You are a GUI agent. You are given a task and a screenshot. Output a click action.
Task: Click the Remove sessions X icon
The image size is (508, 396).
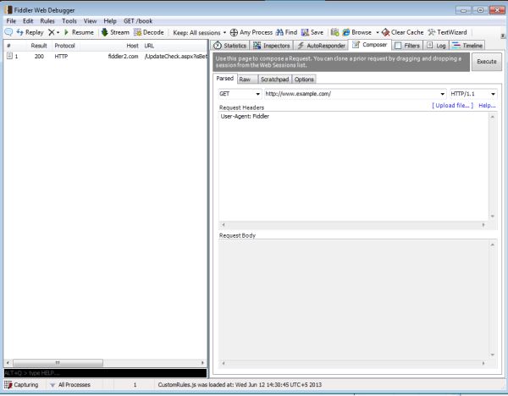coord(51,32)
